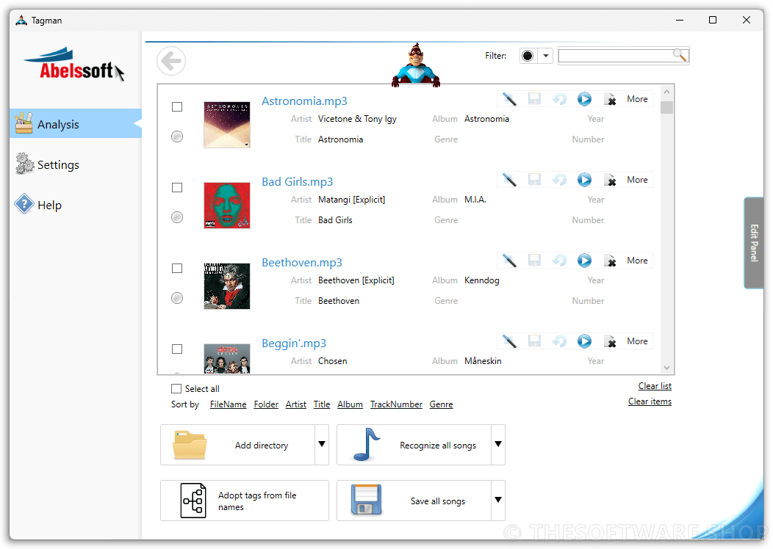
Task: Check the box for Bad Girls.mp3
Action: [x=177, y=188]
